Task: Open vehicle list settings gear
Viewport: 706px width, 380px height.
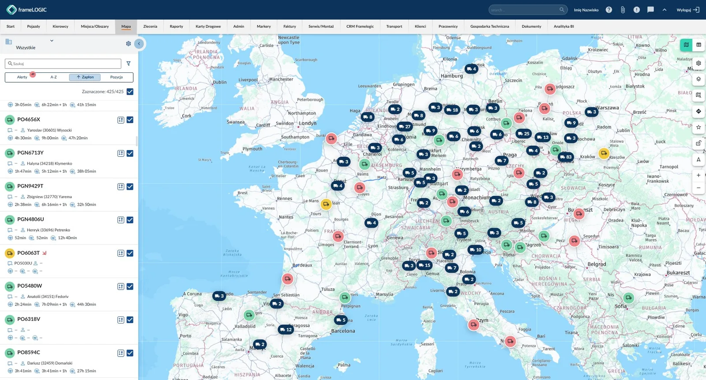Action: point(128,44)
